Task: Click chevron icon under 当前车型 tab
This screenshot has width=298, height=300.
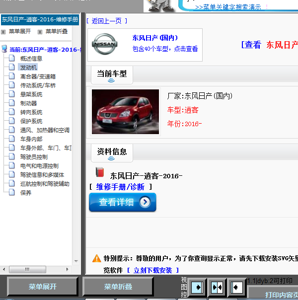Action: point(111,80)
